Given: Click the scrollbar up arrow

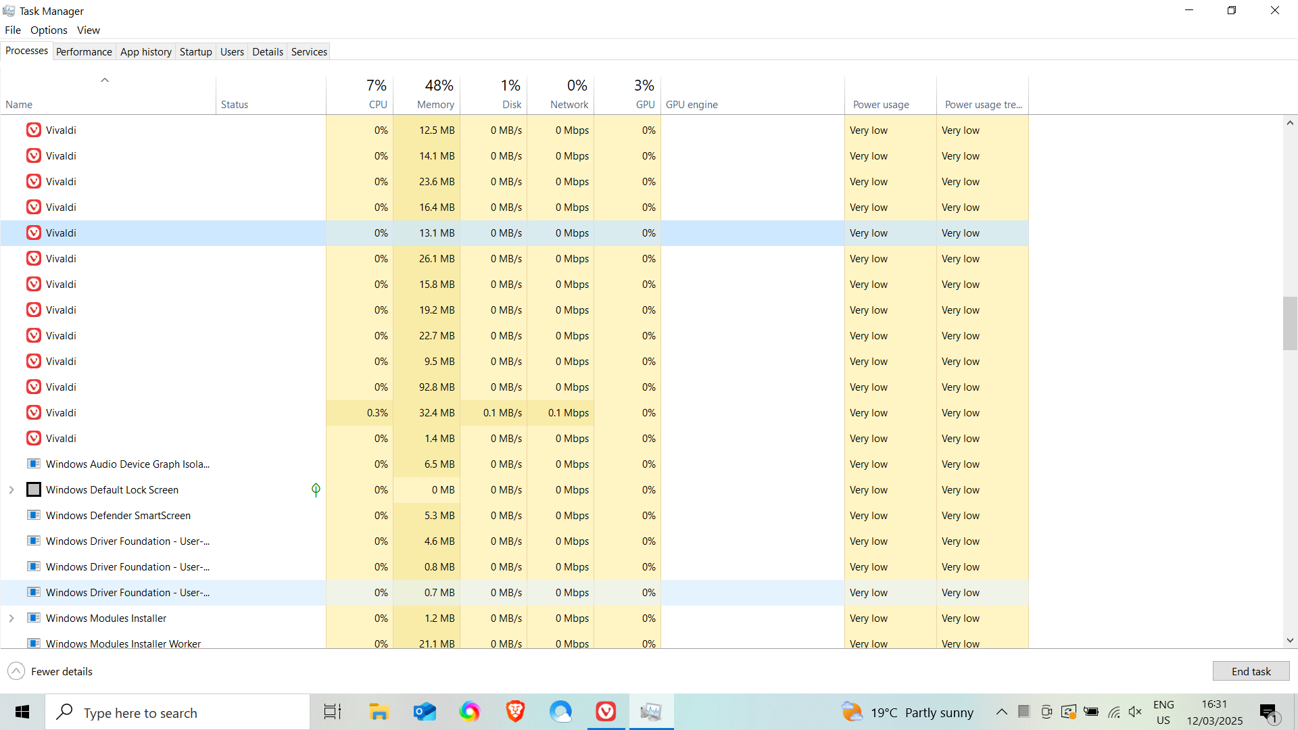Looking at the screenshot, I should (x=1290, y=123).
